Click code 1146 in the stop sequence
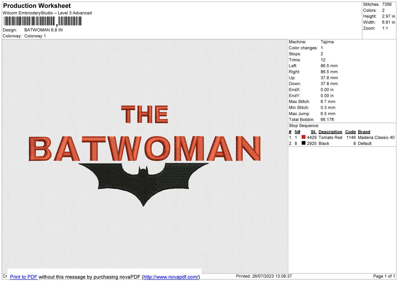The height and width of the screenshot is (281, 398). pos(351,138)
